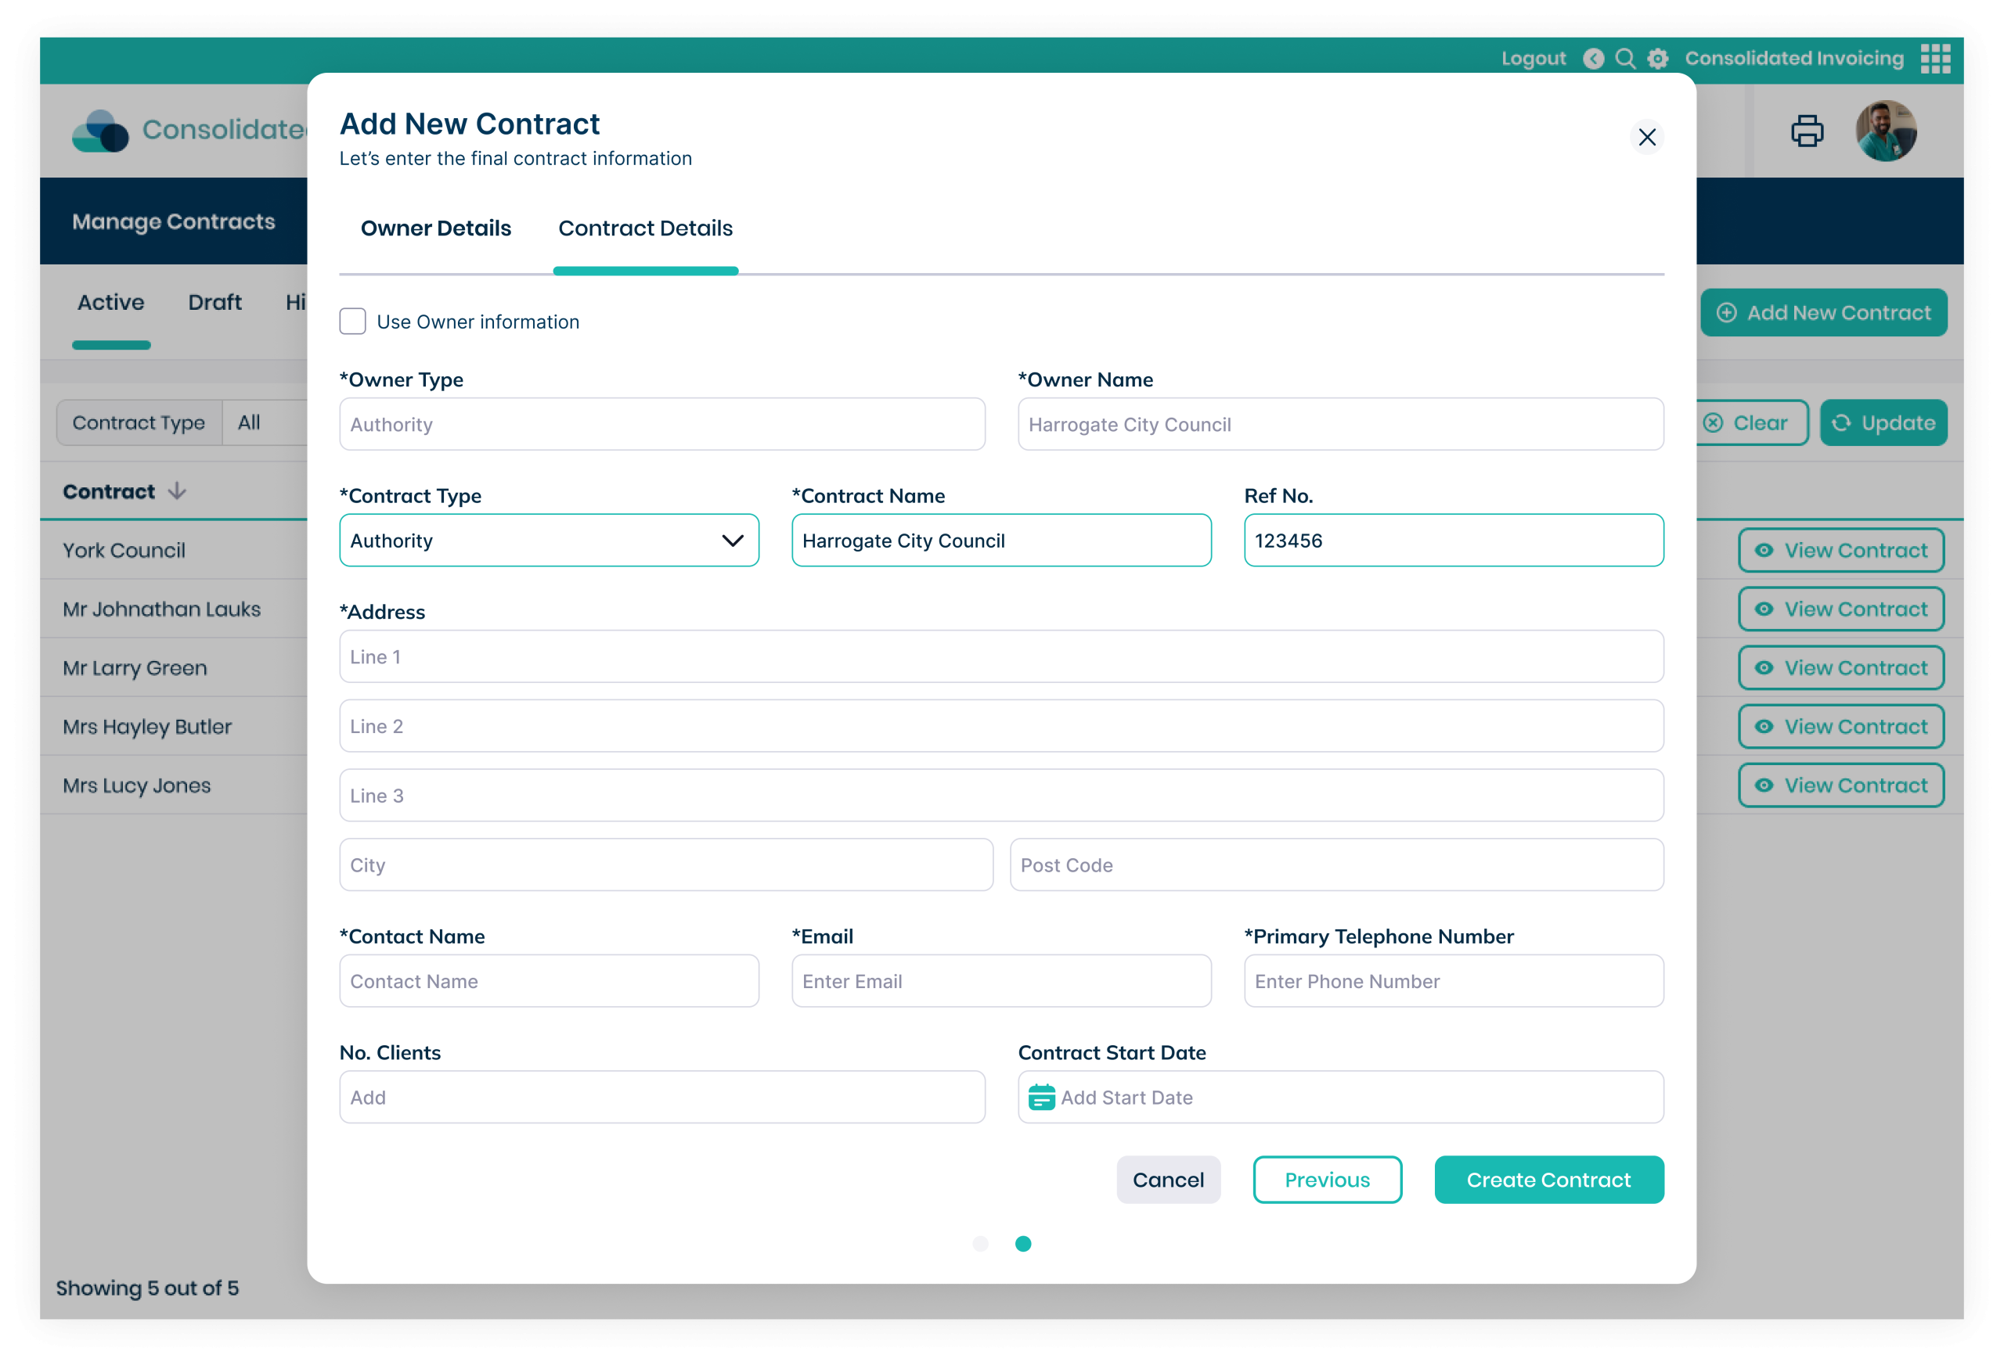
Task: Click York Council row name
Action: tap(124, 551)
